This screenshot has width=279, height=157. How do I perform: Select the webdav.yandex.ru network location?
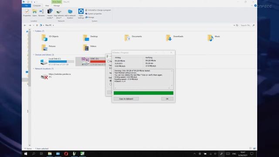55,76
